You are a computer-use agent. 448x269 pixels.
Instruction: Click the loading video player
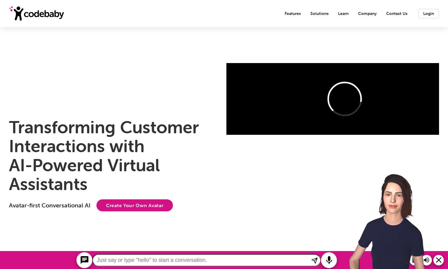333,99
